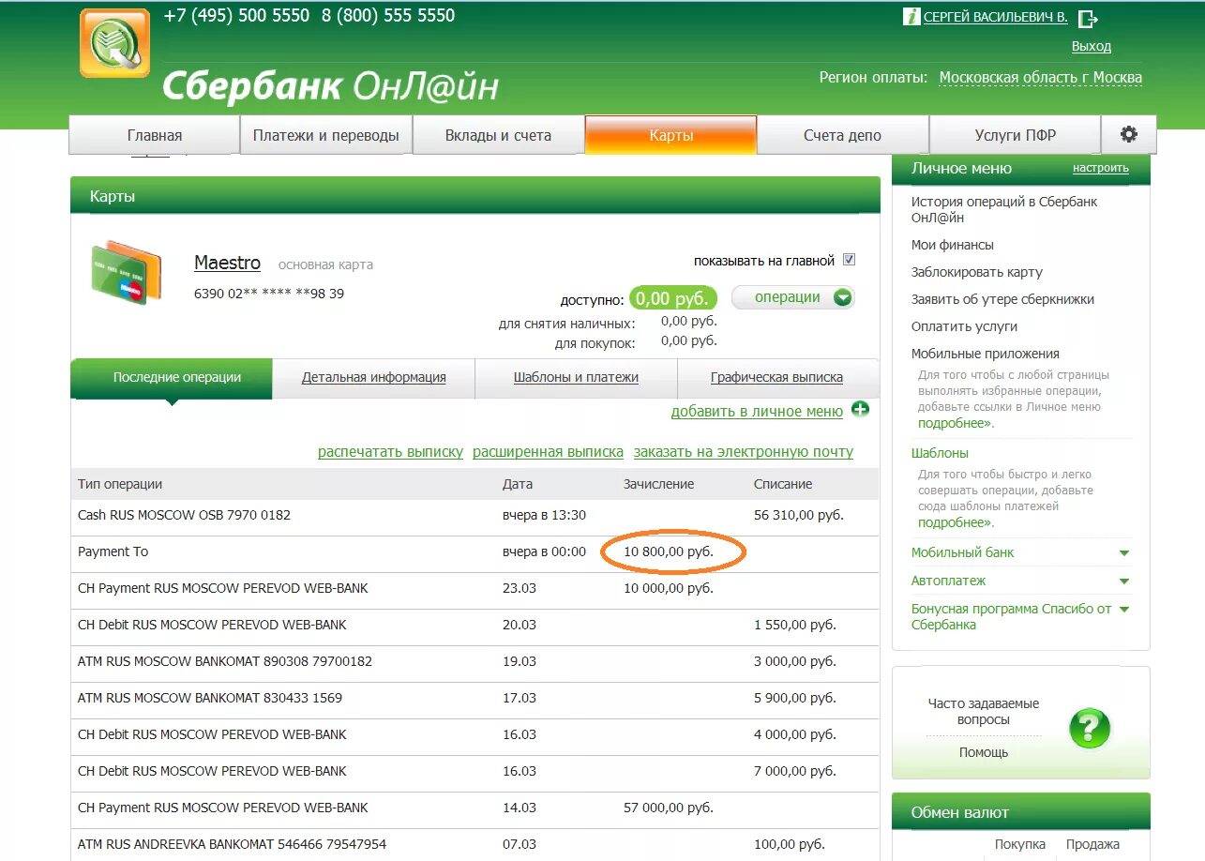
Task: Click the доступно 0,00 руб. green balance
Action: pos(673,298)
